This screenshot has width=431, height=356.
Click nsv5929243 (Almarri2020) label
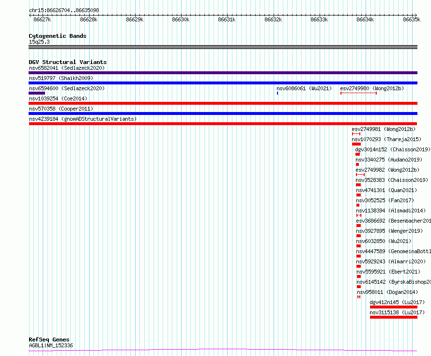tap(391, 261)
